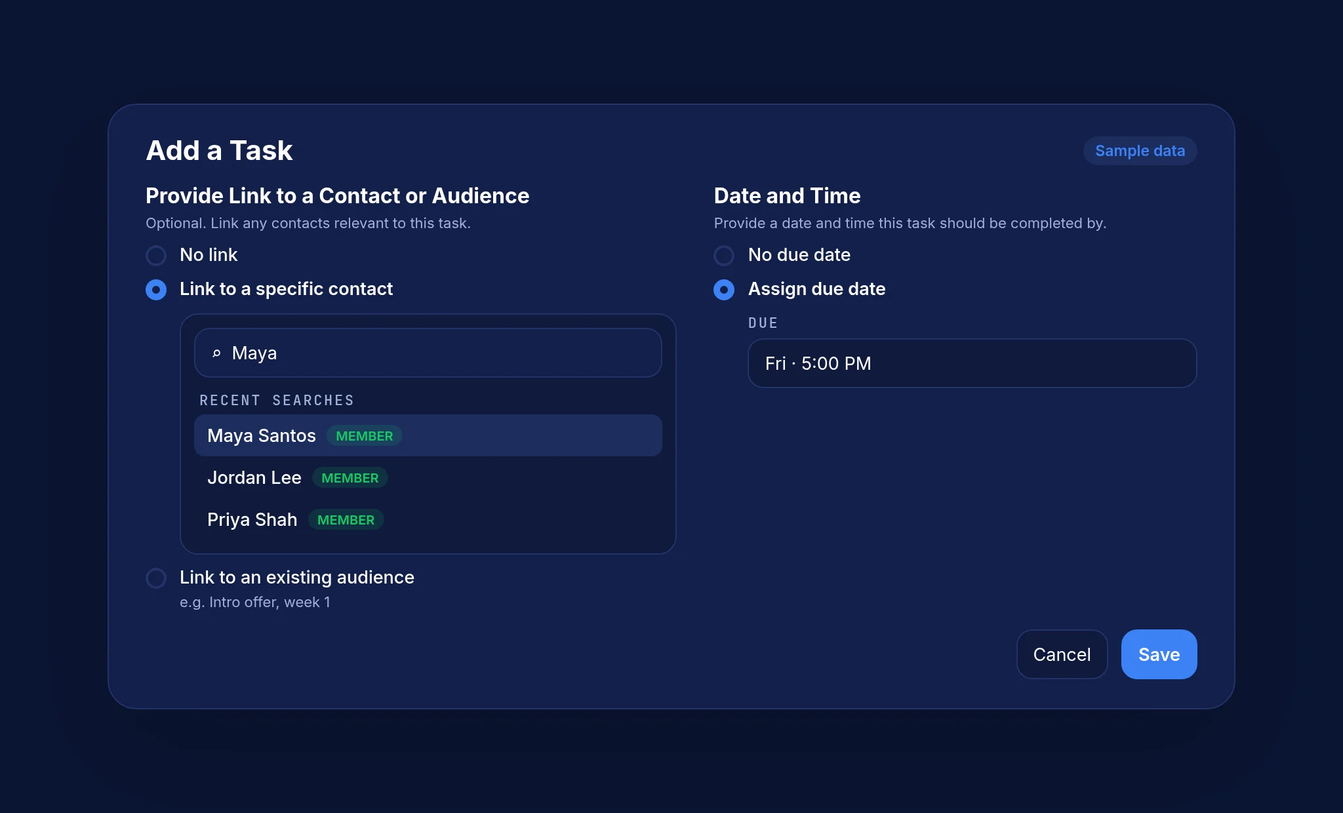Screen dimensions: 1343x813
Task: Click the MEMBER badge next to Priya Shah
Action: pyautogui.click(x=346, y=520)
